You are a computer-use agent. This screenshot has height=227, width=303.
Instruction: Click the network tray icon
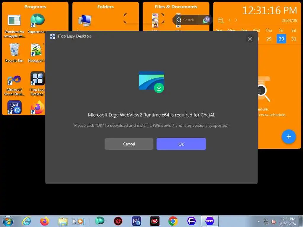point(266,222)
